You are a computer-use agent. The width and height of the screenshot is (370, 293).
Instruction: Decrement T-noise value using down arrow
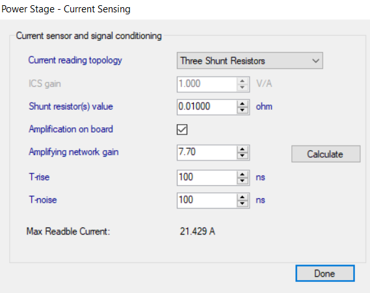[243, 203]
